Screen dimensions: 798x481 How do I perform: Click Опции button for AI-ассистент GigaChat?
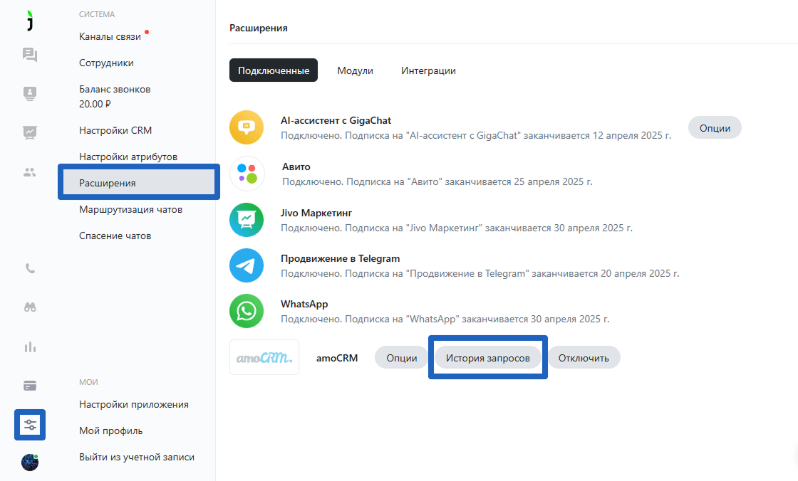tap(715, 128)
